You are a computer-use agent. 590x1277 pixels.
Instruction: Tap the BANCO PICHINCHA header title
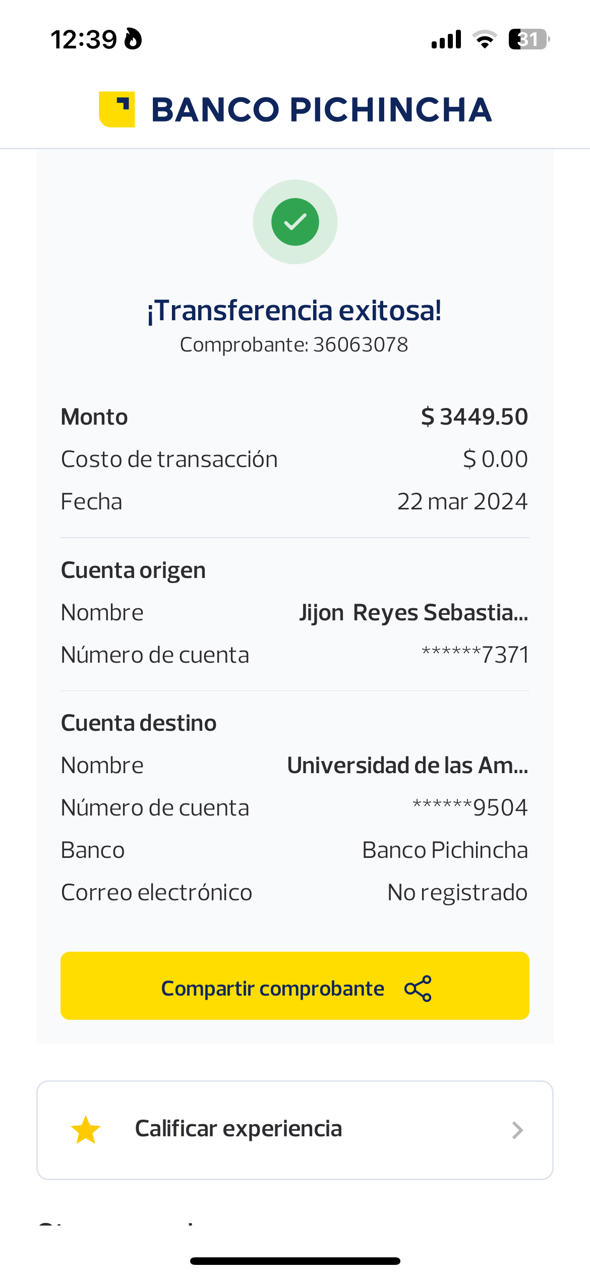(x=321, y=110)
